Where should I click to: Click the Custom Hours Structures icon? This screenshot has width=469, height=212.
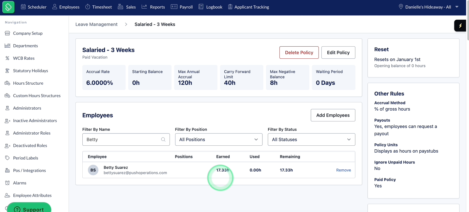point(7,95)
